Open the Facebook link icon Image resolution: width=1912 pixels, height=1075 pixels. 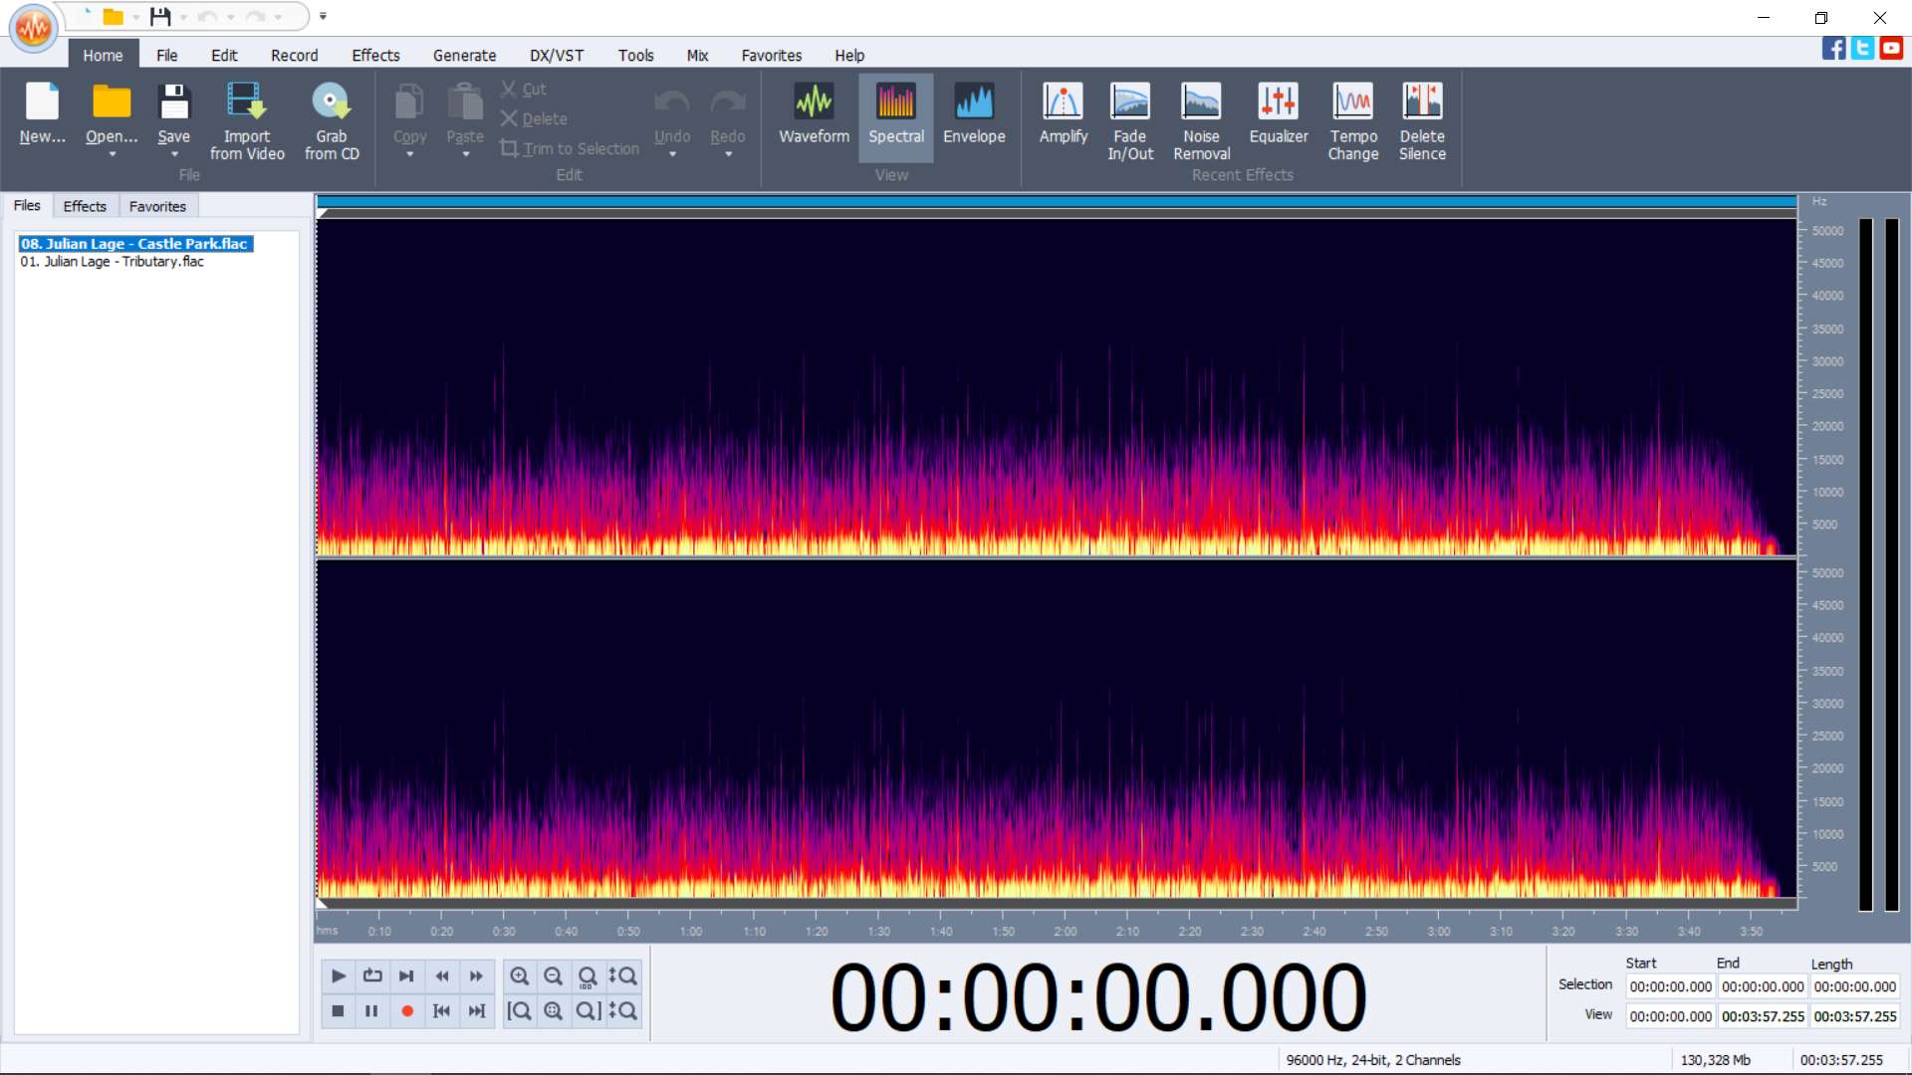click(1833, 48)
